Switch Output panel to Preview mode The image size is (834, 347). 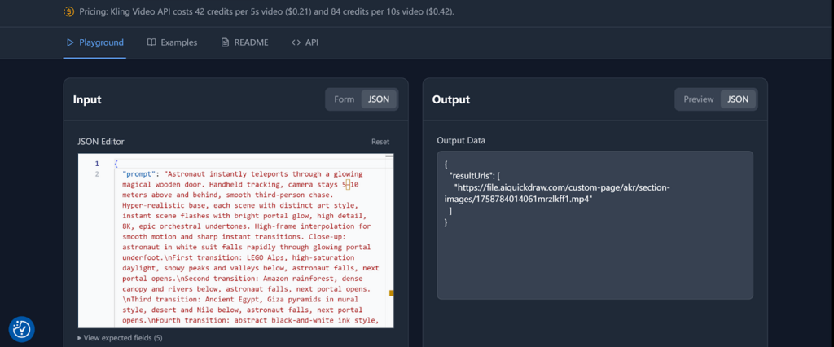coord(698,99)
